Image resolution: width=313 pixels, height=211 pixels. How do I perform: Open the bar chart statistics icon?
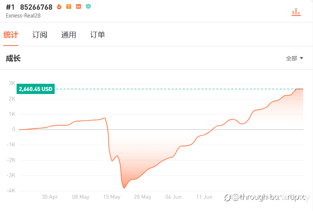click(x=296, y=12)
